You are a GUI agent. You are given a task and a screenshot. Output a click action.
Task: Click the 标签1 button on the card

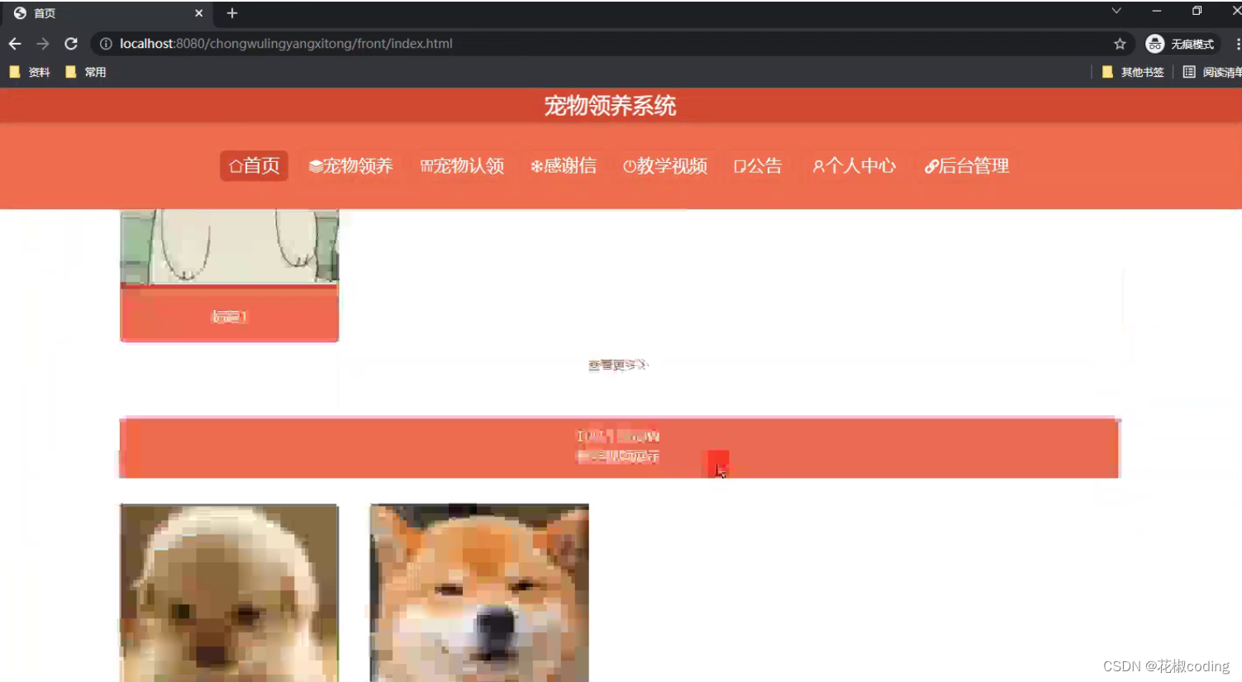click(x=229, y=316)
